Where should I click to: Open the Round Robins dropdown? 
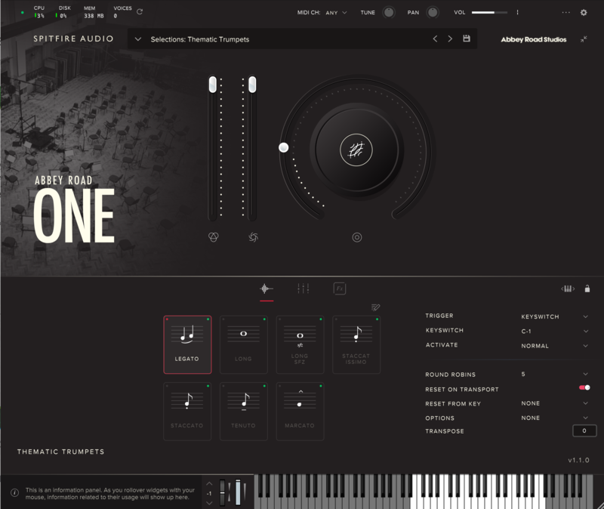554,374
